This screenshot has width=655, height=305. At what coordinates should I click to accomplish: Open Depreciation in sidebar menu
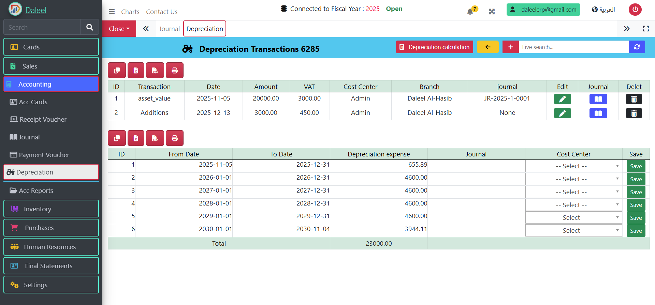(x=51, y=172)
